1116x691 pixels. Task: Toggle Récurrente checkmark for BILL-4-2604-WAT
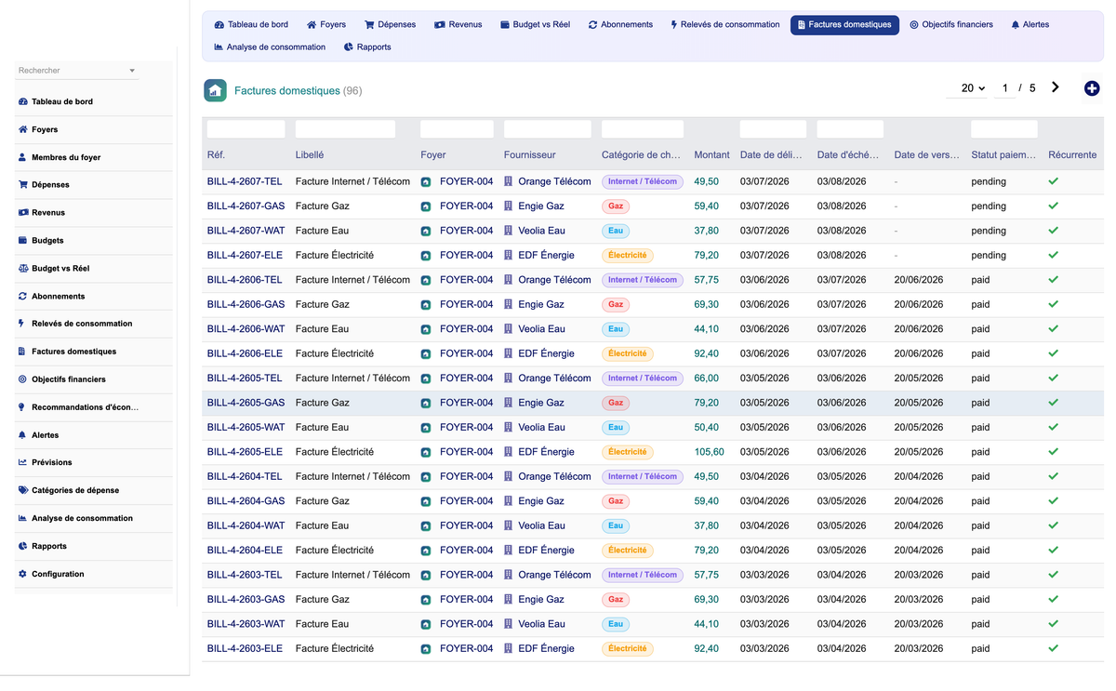1053,525
